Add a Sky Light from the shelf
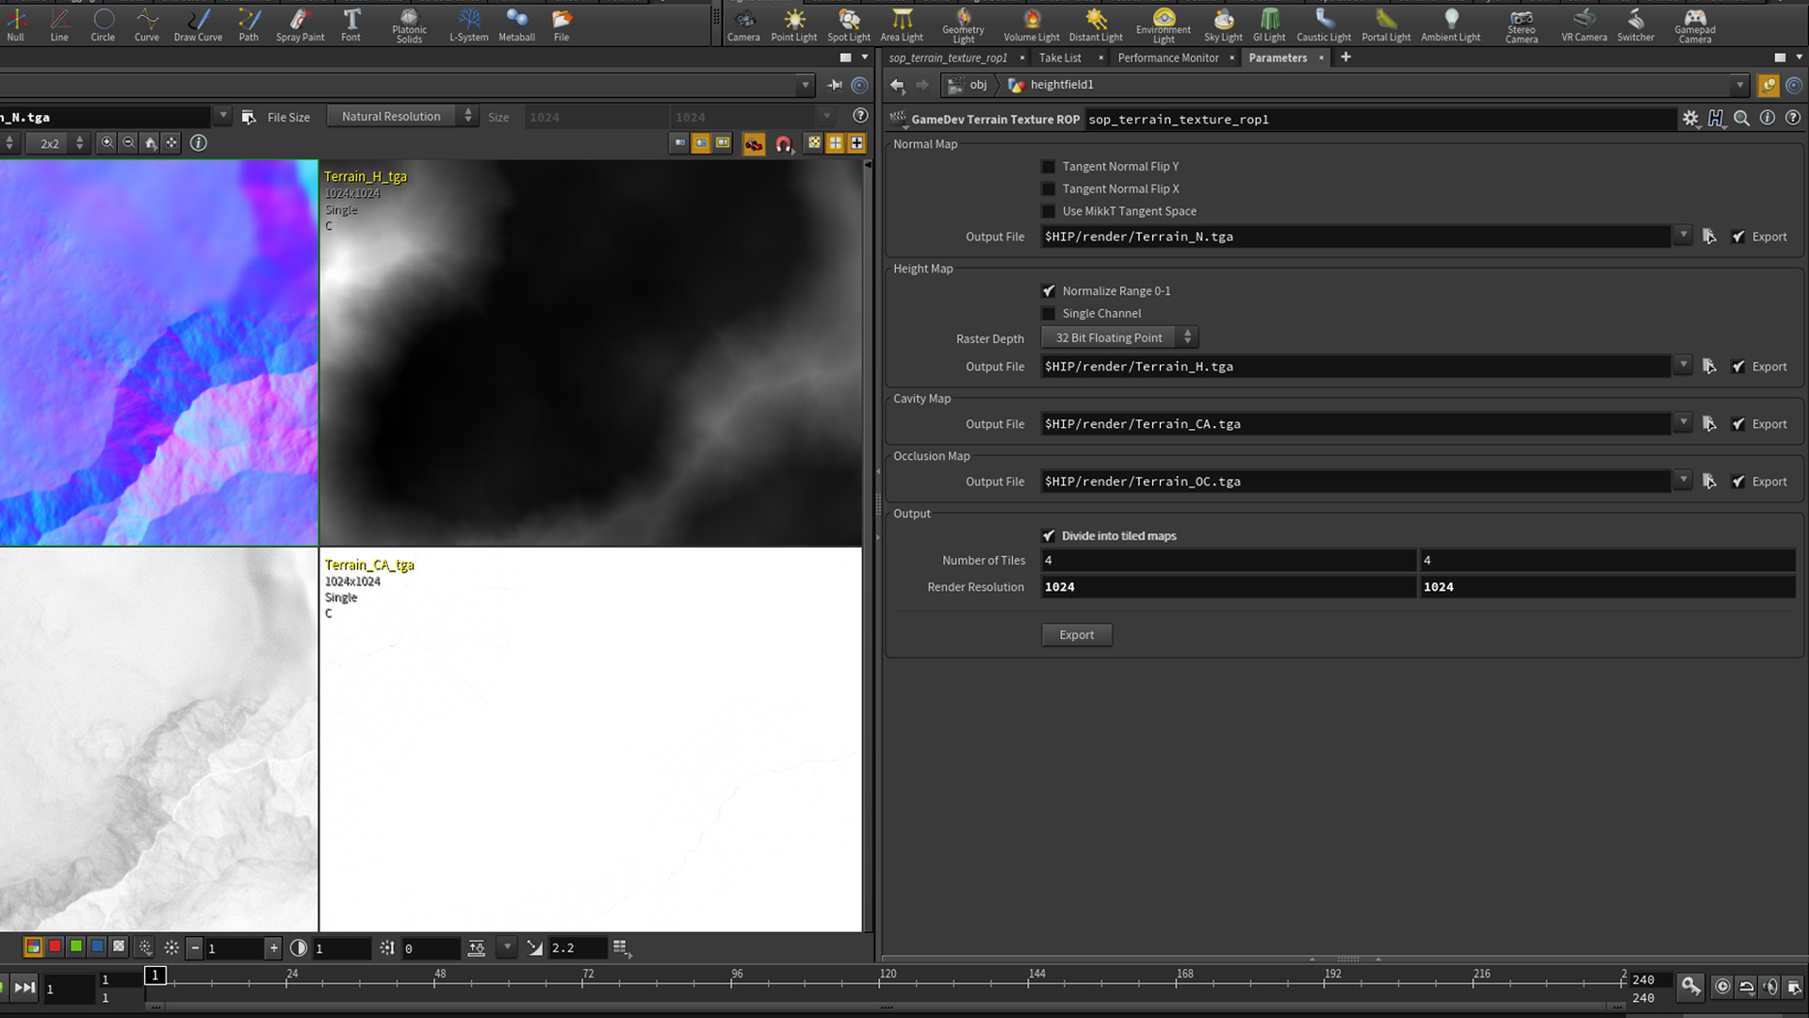Viewport: 1809px width, 1018px height. 1223,24
